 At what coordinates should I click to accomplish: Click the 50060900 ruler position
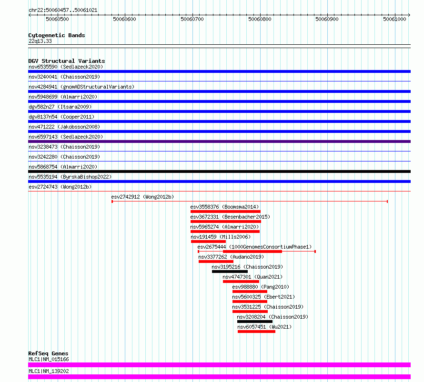pos(327,19)
